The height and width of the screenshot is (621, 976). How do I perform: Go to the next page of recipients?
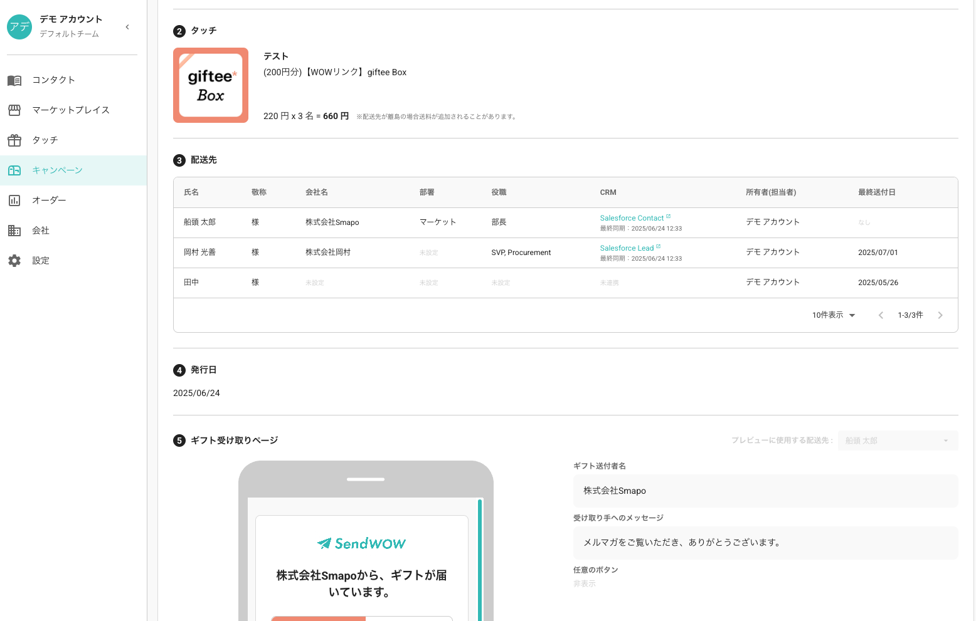[940, 315]
